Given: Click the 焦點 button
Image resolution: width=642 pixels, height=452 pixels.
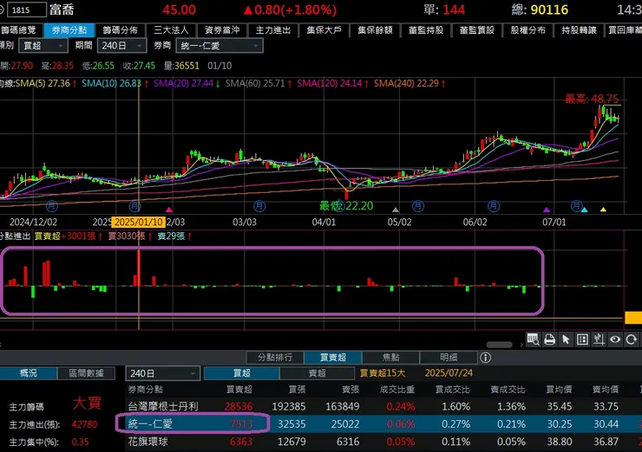Looking at the screenshot, I should pyautogui.click(x=390, y=358).
